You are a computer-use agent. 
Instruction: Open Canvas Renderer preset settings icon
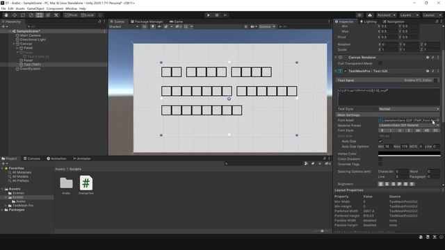click(x=432, y=58)
